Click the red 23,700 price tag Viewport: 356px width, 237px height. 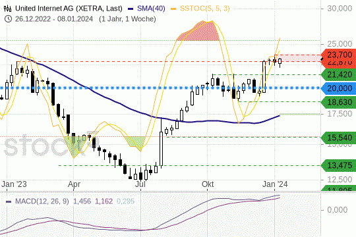coord(339,55)
